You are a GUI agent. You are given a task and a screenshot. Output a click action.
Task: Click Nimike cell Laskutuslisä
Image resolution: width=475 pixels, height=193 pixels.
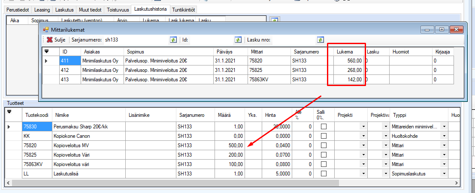tap(88, 173)
